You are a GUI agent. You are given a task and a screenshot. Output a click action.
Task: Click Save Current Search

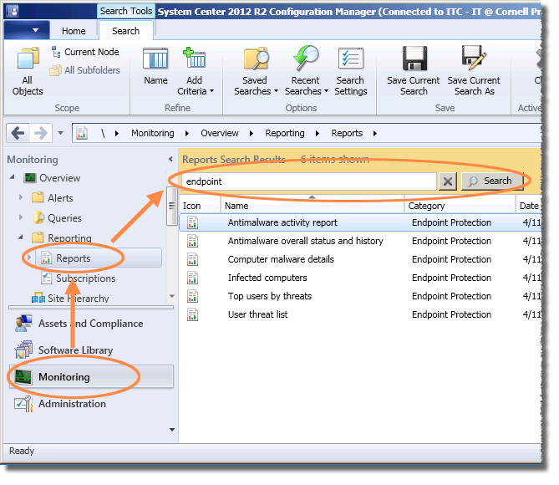(414, 71)
